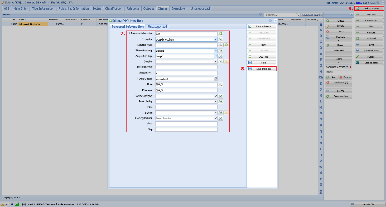Open edit icon next to Location dropdown
Image resolution: width=386 pixels, height=207 pixels.
click(x=220, y=39)
